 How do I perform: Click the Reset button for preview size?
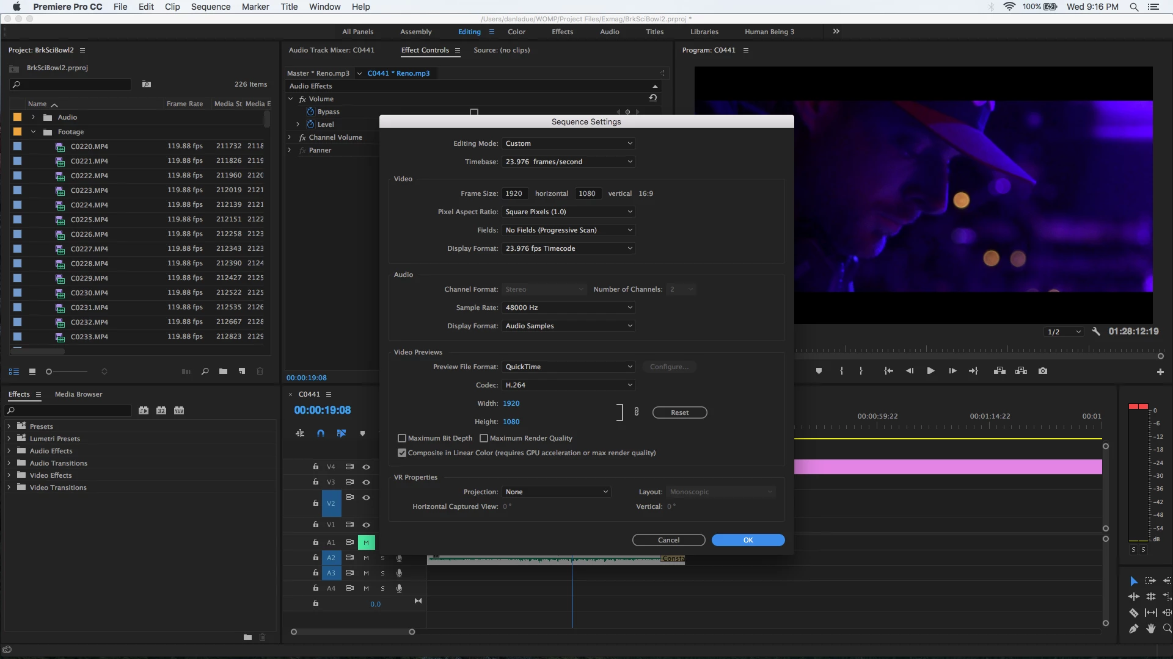pos(679,412)
